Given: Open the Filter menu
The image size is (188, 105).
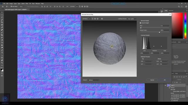Looking at the screenshot, I should click(27, 3).
